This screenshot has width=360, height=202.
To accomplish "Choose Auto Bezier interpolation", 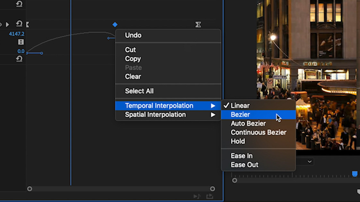I will (x=248, y=124).
